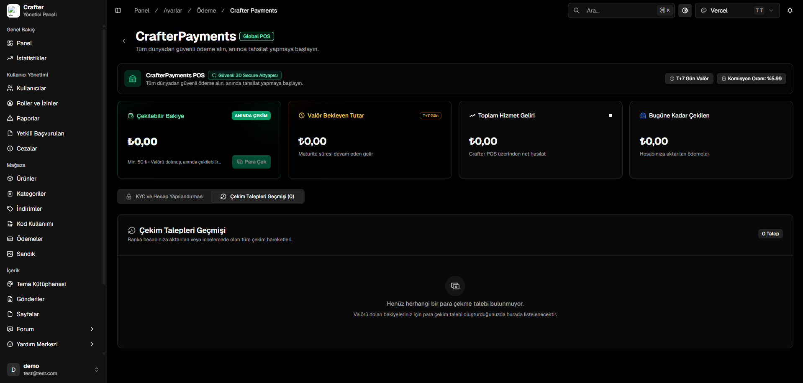Image resolution: width=803 pixels, height=383 pixels.
Task: Open Panel in the sidebar
Action: pyautogui.click(x=51, y=43)
